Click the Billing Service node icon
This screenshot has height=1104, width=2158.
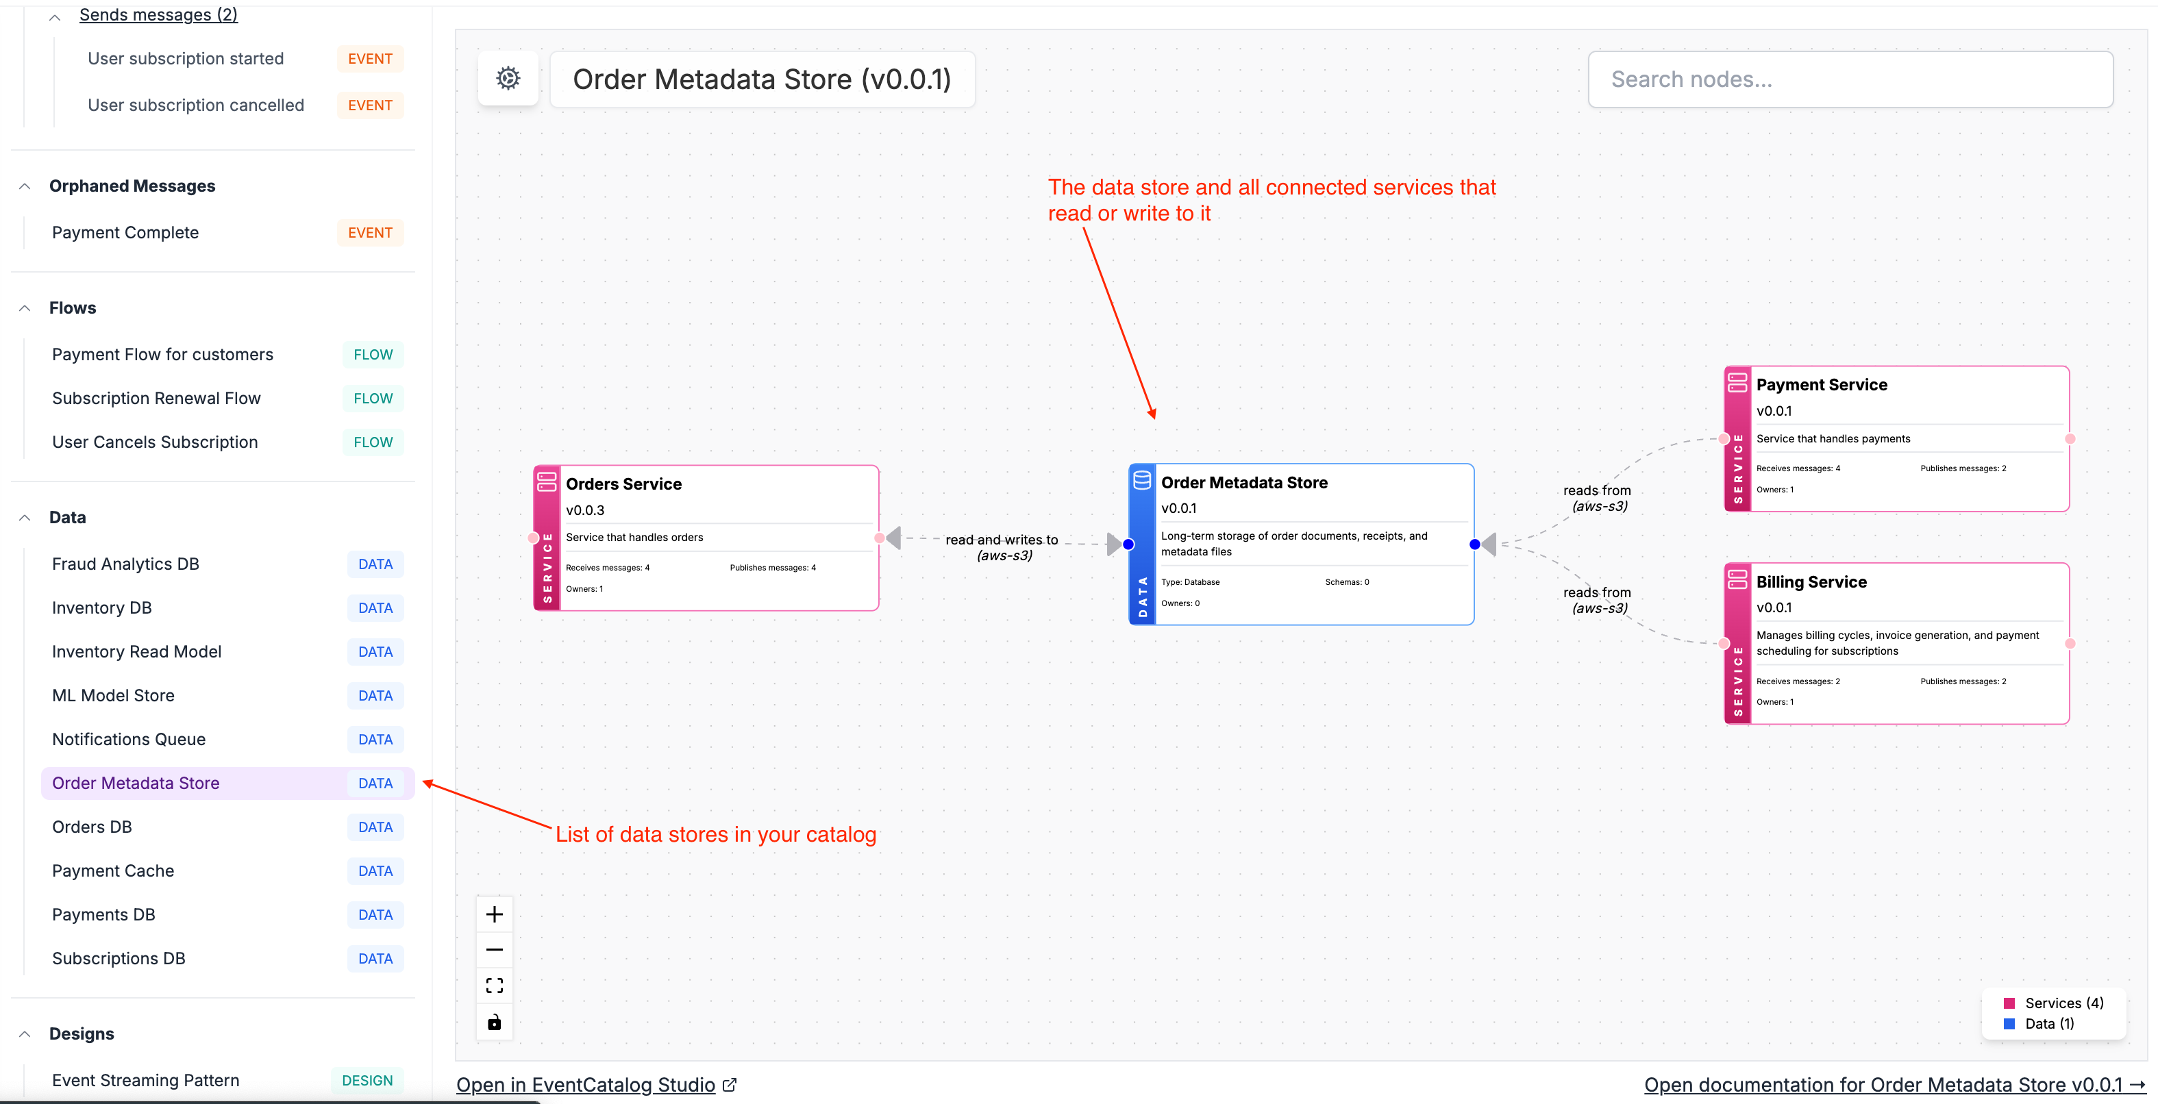pyautogui.click(x=1737, y=579)
